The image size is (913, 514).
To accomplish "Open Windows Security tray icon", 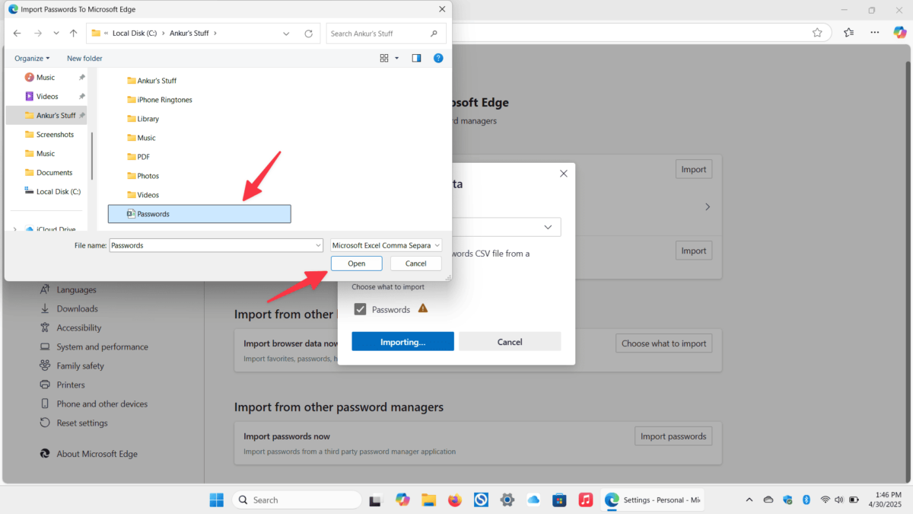I will 787,500.
